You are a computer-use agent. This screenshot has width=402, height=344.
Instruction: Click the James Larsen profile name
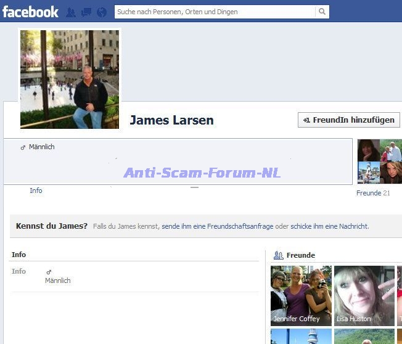[171, 120]
